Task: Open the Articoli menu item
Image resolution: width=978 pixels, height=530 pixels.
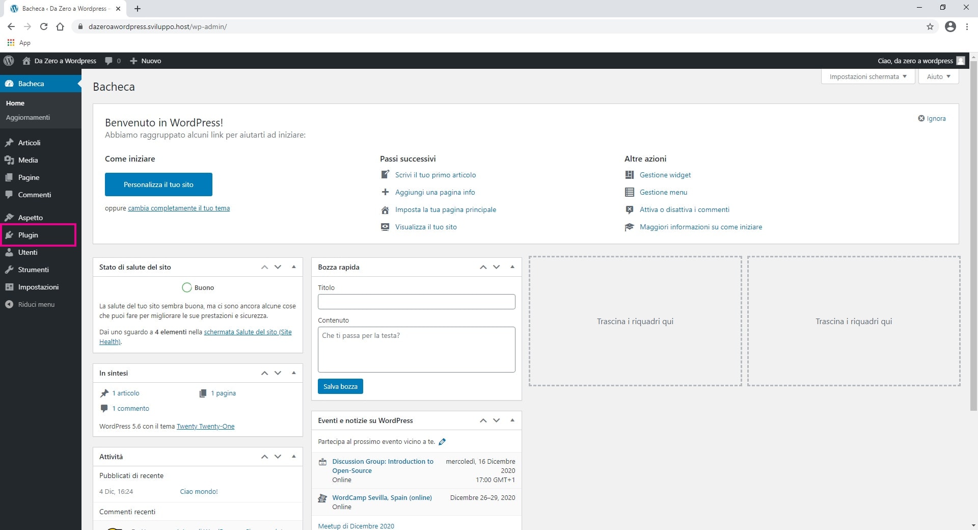Action: click(41, 143)
